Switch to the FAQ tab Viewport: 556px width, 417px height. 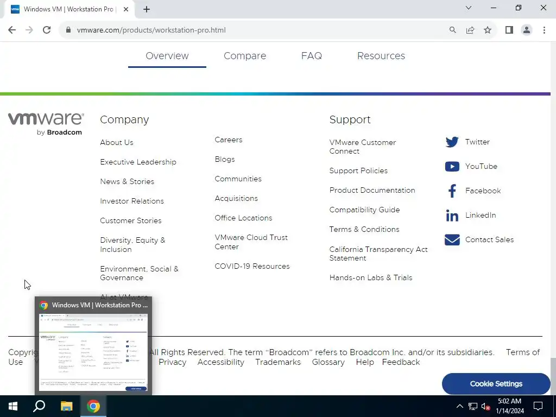coord(311,56)
